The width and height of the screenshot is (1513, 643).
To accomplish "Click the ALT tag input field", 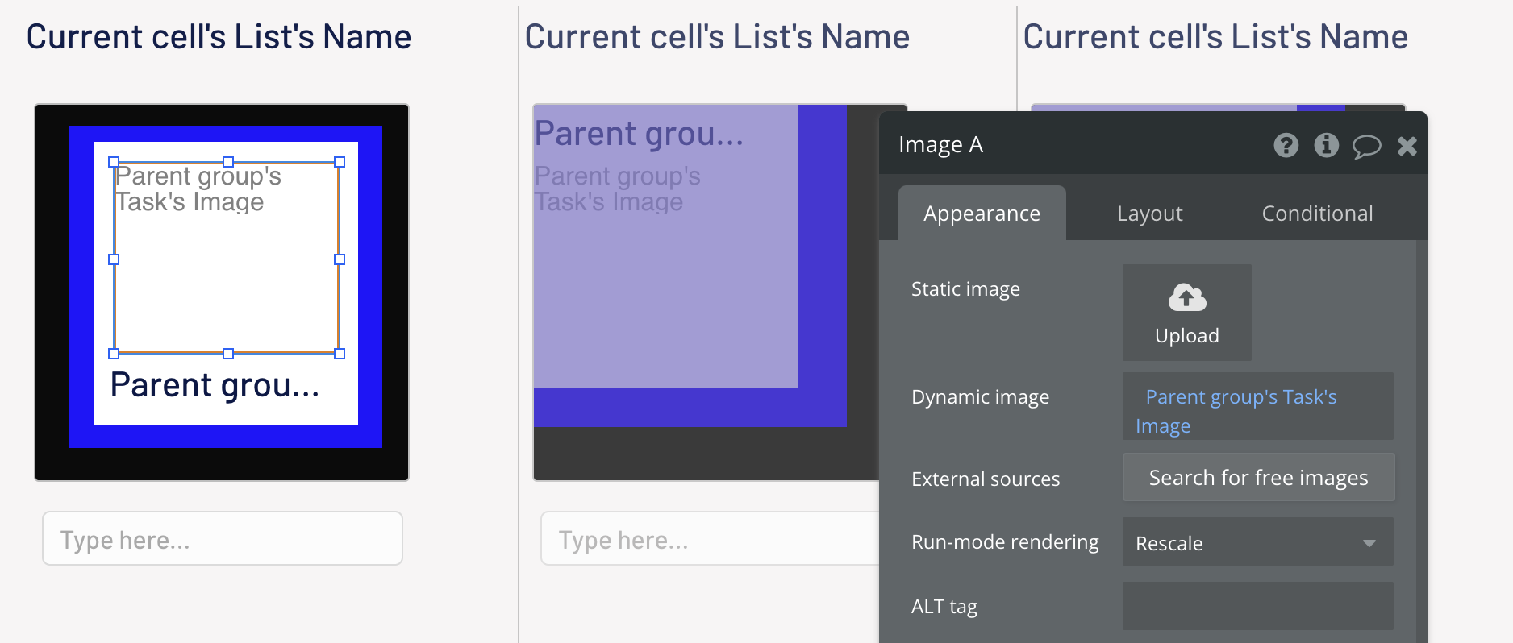I will pos(1257,606).
